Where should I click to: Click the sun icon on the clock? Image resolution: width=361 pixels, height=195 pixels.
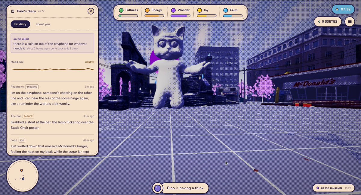click(337, 9)
